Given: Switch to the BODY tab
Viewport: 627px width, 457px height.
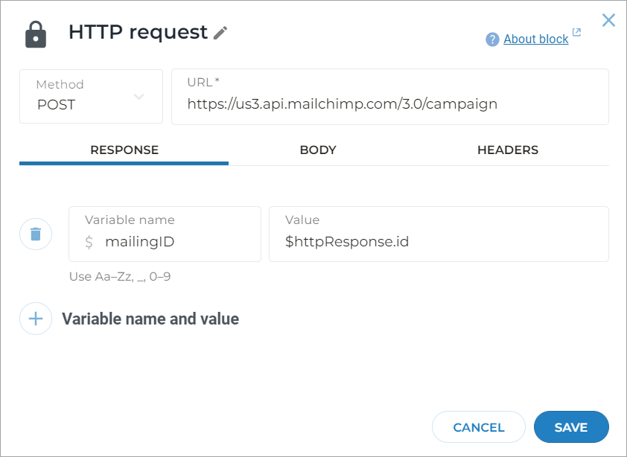Looking at the screenshot, I should tap(318, 150).
